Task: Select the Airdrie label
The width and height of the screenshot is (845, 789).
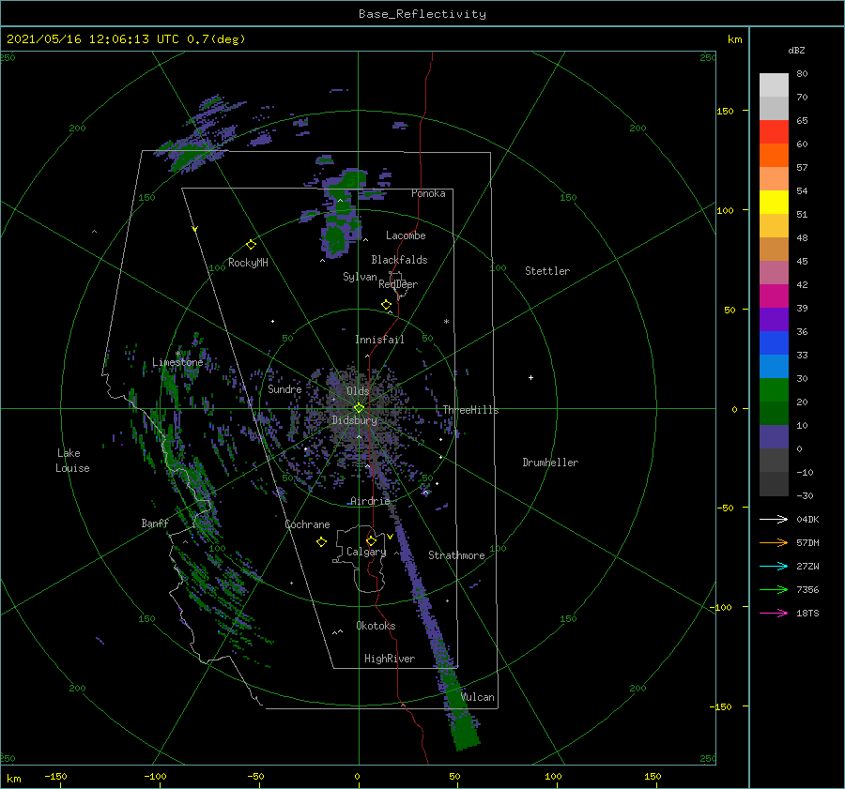Action: coord(370,501)
